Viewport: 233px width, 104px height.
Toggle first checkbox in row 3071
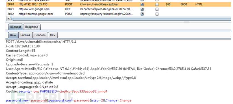click(x=142, y=9)
